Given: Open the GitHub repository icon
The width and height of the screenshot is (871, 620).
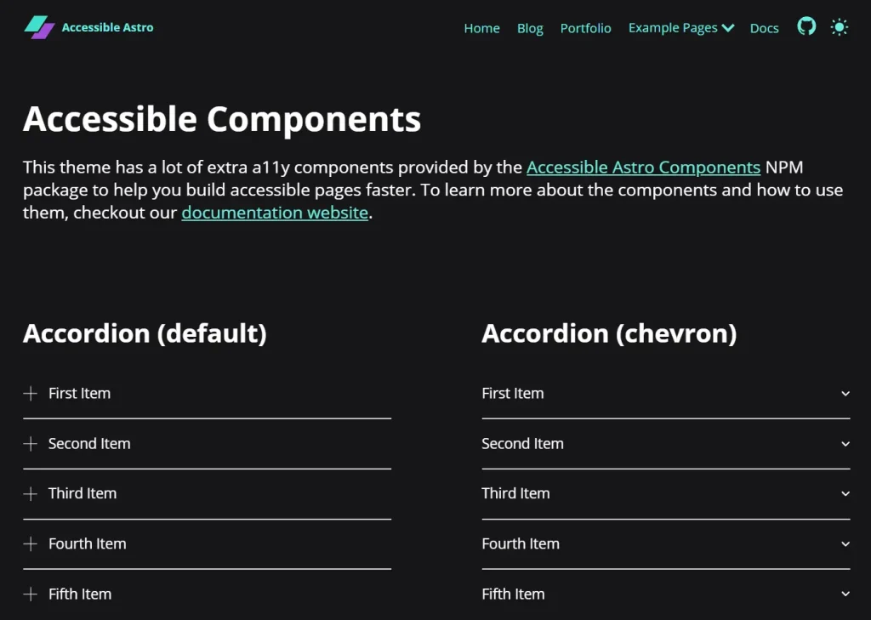Looking at the screenshot, I should pyautogui.click(x=806, y=26).
